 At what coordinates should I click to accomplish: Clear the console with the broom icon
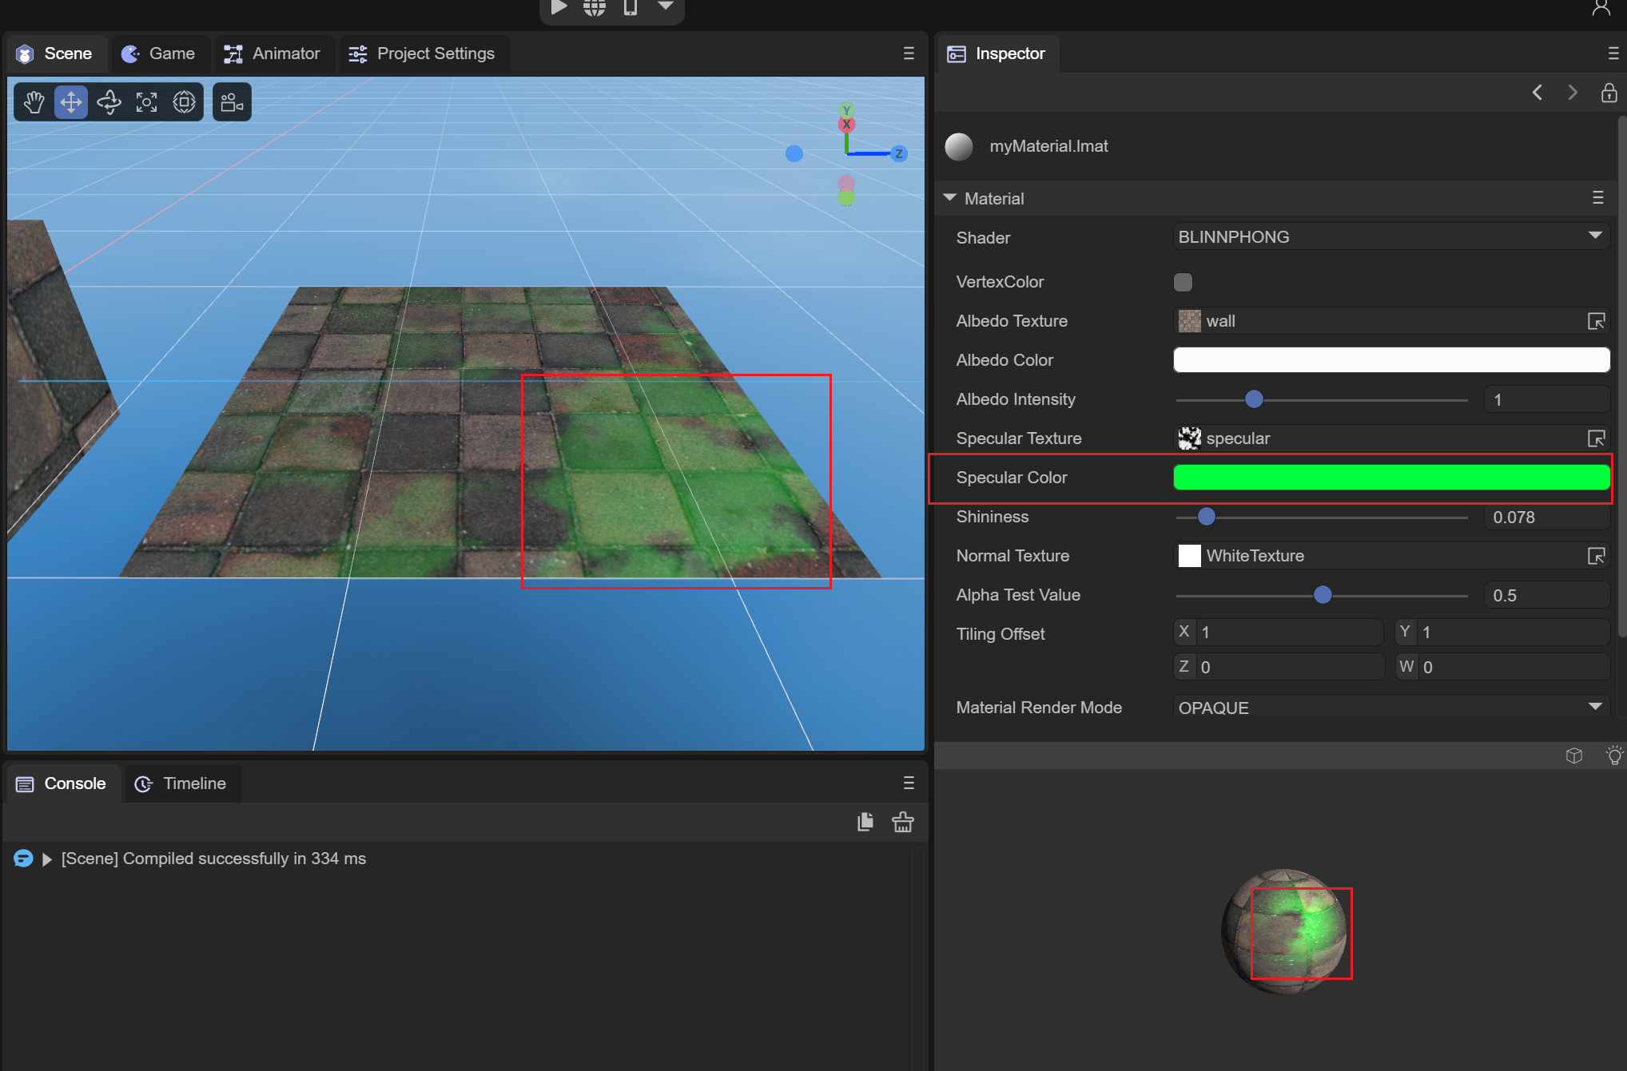[903, 822]
